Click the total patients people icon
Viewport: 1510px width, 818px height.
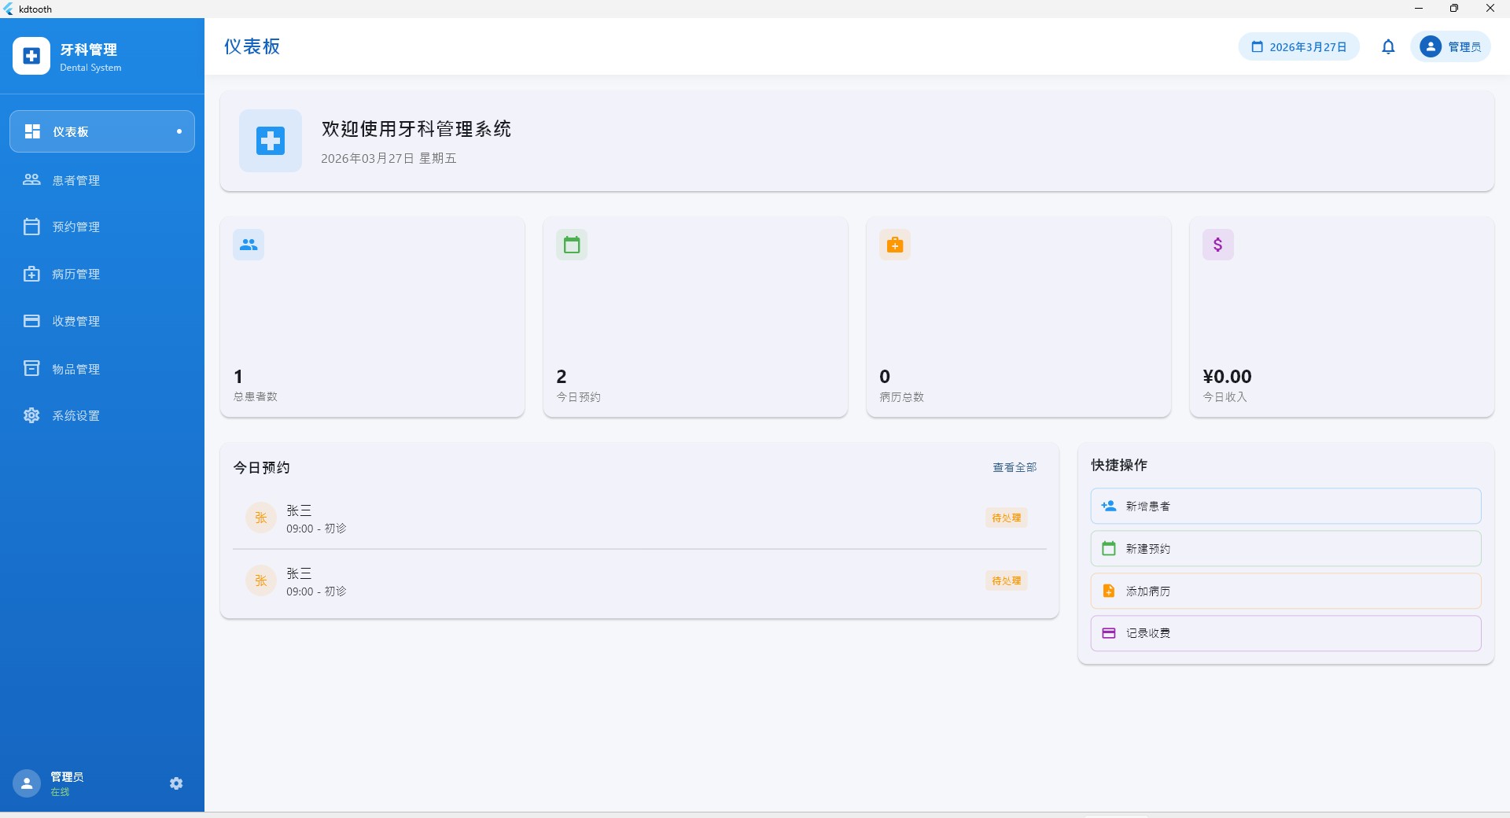click(x=249, y=245)
